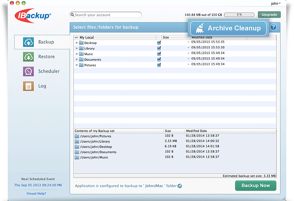
Task: Click Desktop modified date 09/05/2013 15:53:35
Action: pyautogui.click(x=208, y=42)
